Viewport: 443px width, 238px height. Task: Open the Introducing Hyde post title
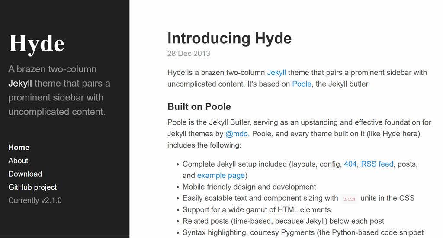click(229, 38)
